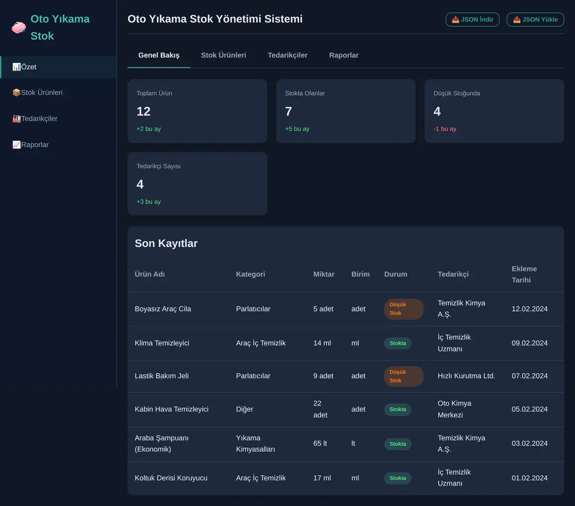Click the Boyasız Araç Cila product name
Viewport: 575px width, 506px height.
coord(163,309)
